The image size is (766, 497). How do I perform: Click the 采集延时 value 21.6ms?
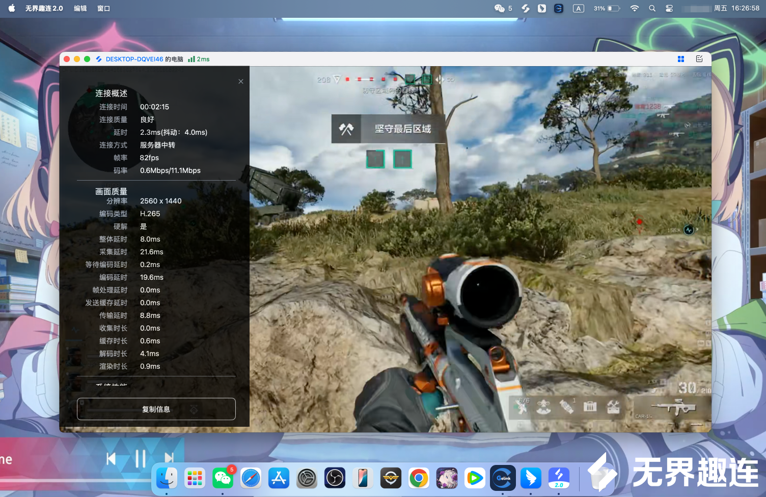click(x=152, y=252)
